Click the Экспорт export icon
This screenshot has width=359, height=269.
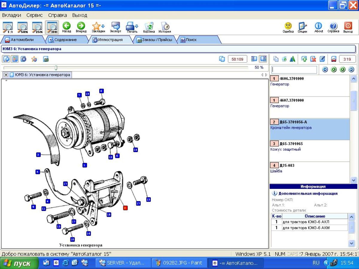pos(115,27)
